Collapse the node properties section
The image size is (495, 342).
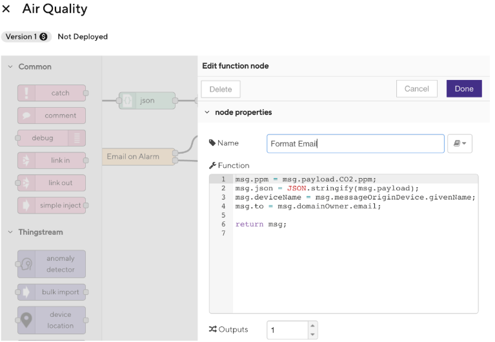207,112
